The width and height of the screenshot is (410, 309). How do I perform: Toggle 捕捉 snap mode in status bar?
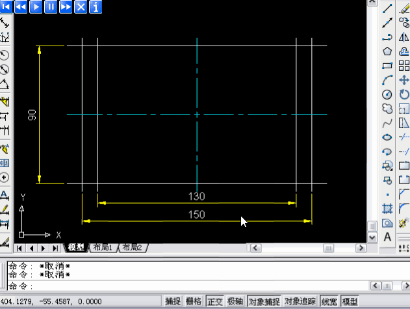pyautogui.click(x=173, y=301)
